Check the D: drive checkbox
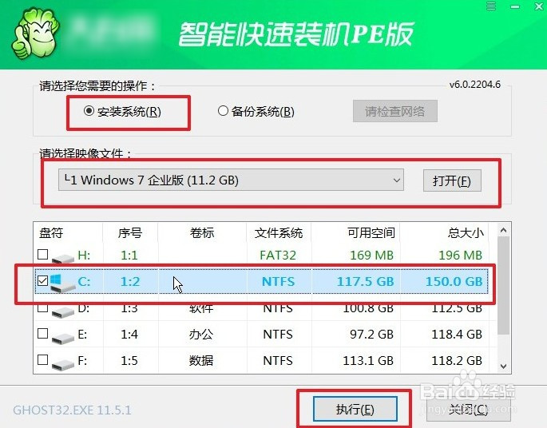This screenshot has width=547, height=428. tap(42, 307)
